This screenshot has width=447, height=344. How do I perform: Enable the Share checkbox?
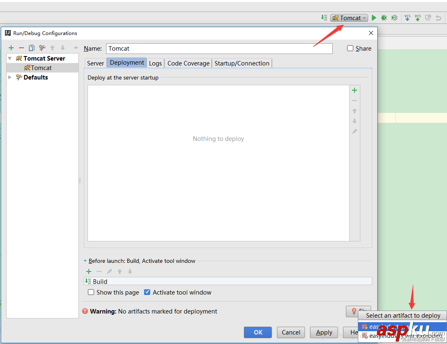tap(350, 48)
